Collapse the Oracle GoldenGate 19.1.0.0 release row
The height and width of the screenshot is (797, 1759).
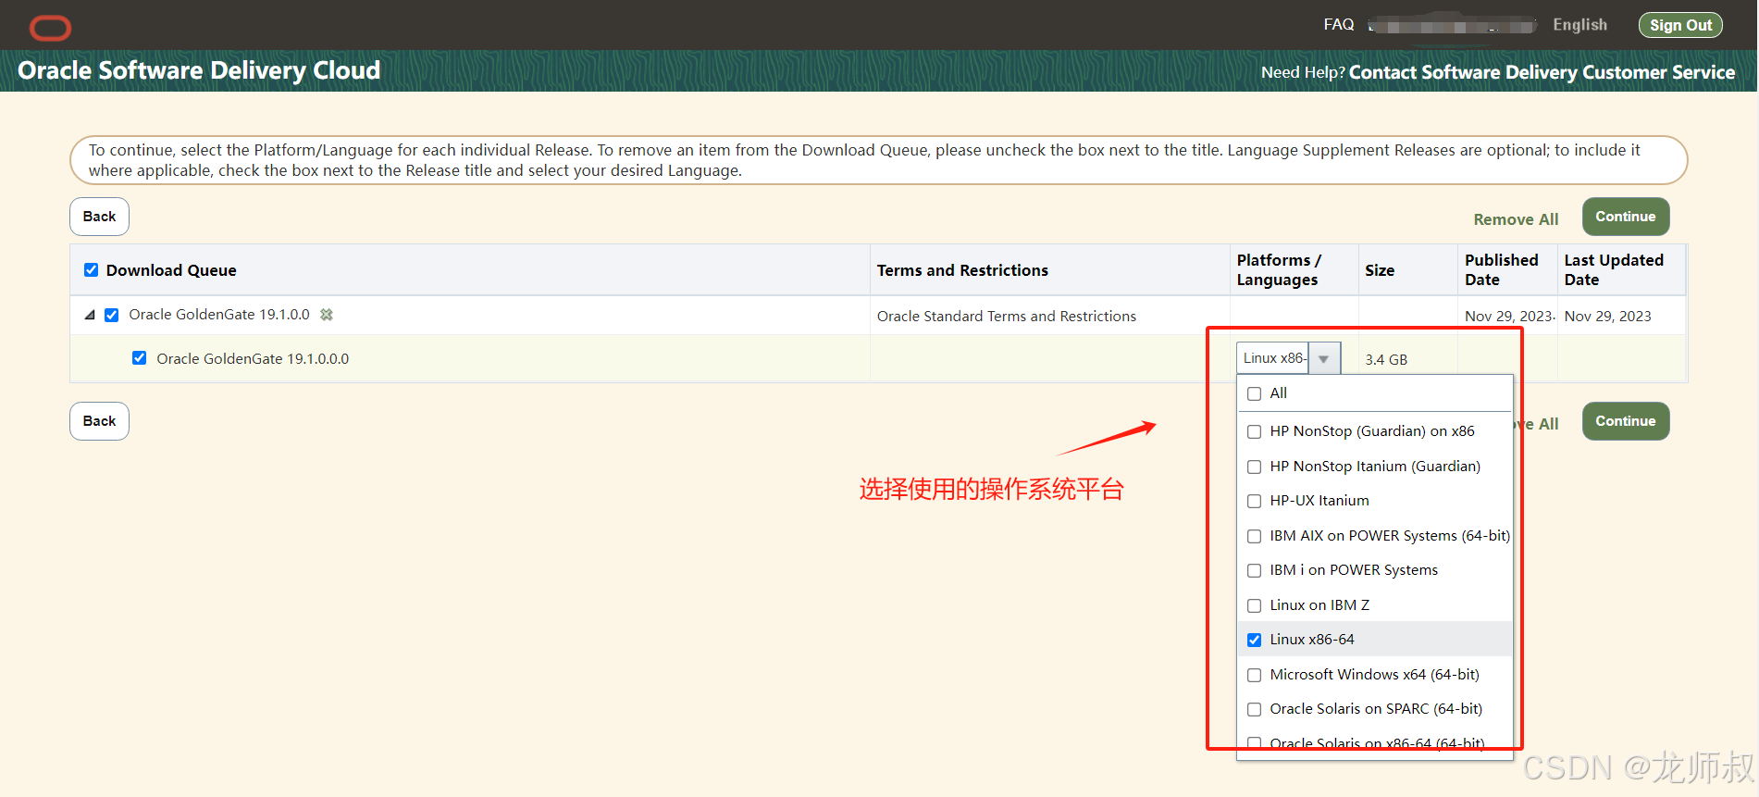(x=90, y=315)
